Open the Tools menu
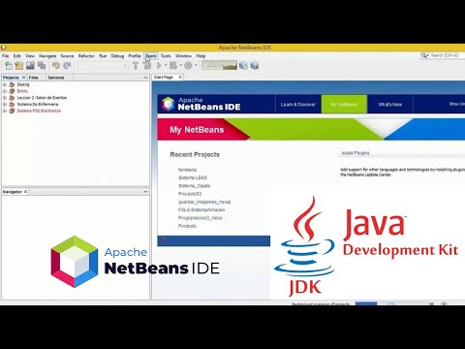465x349 pixels. [166, 56]
